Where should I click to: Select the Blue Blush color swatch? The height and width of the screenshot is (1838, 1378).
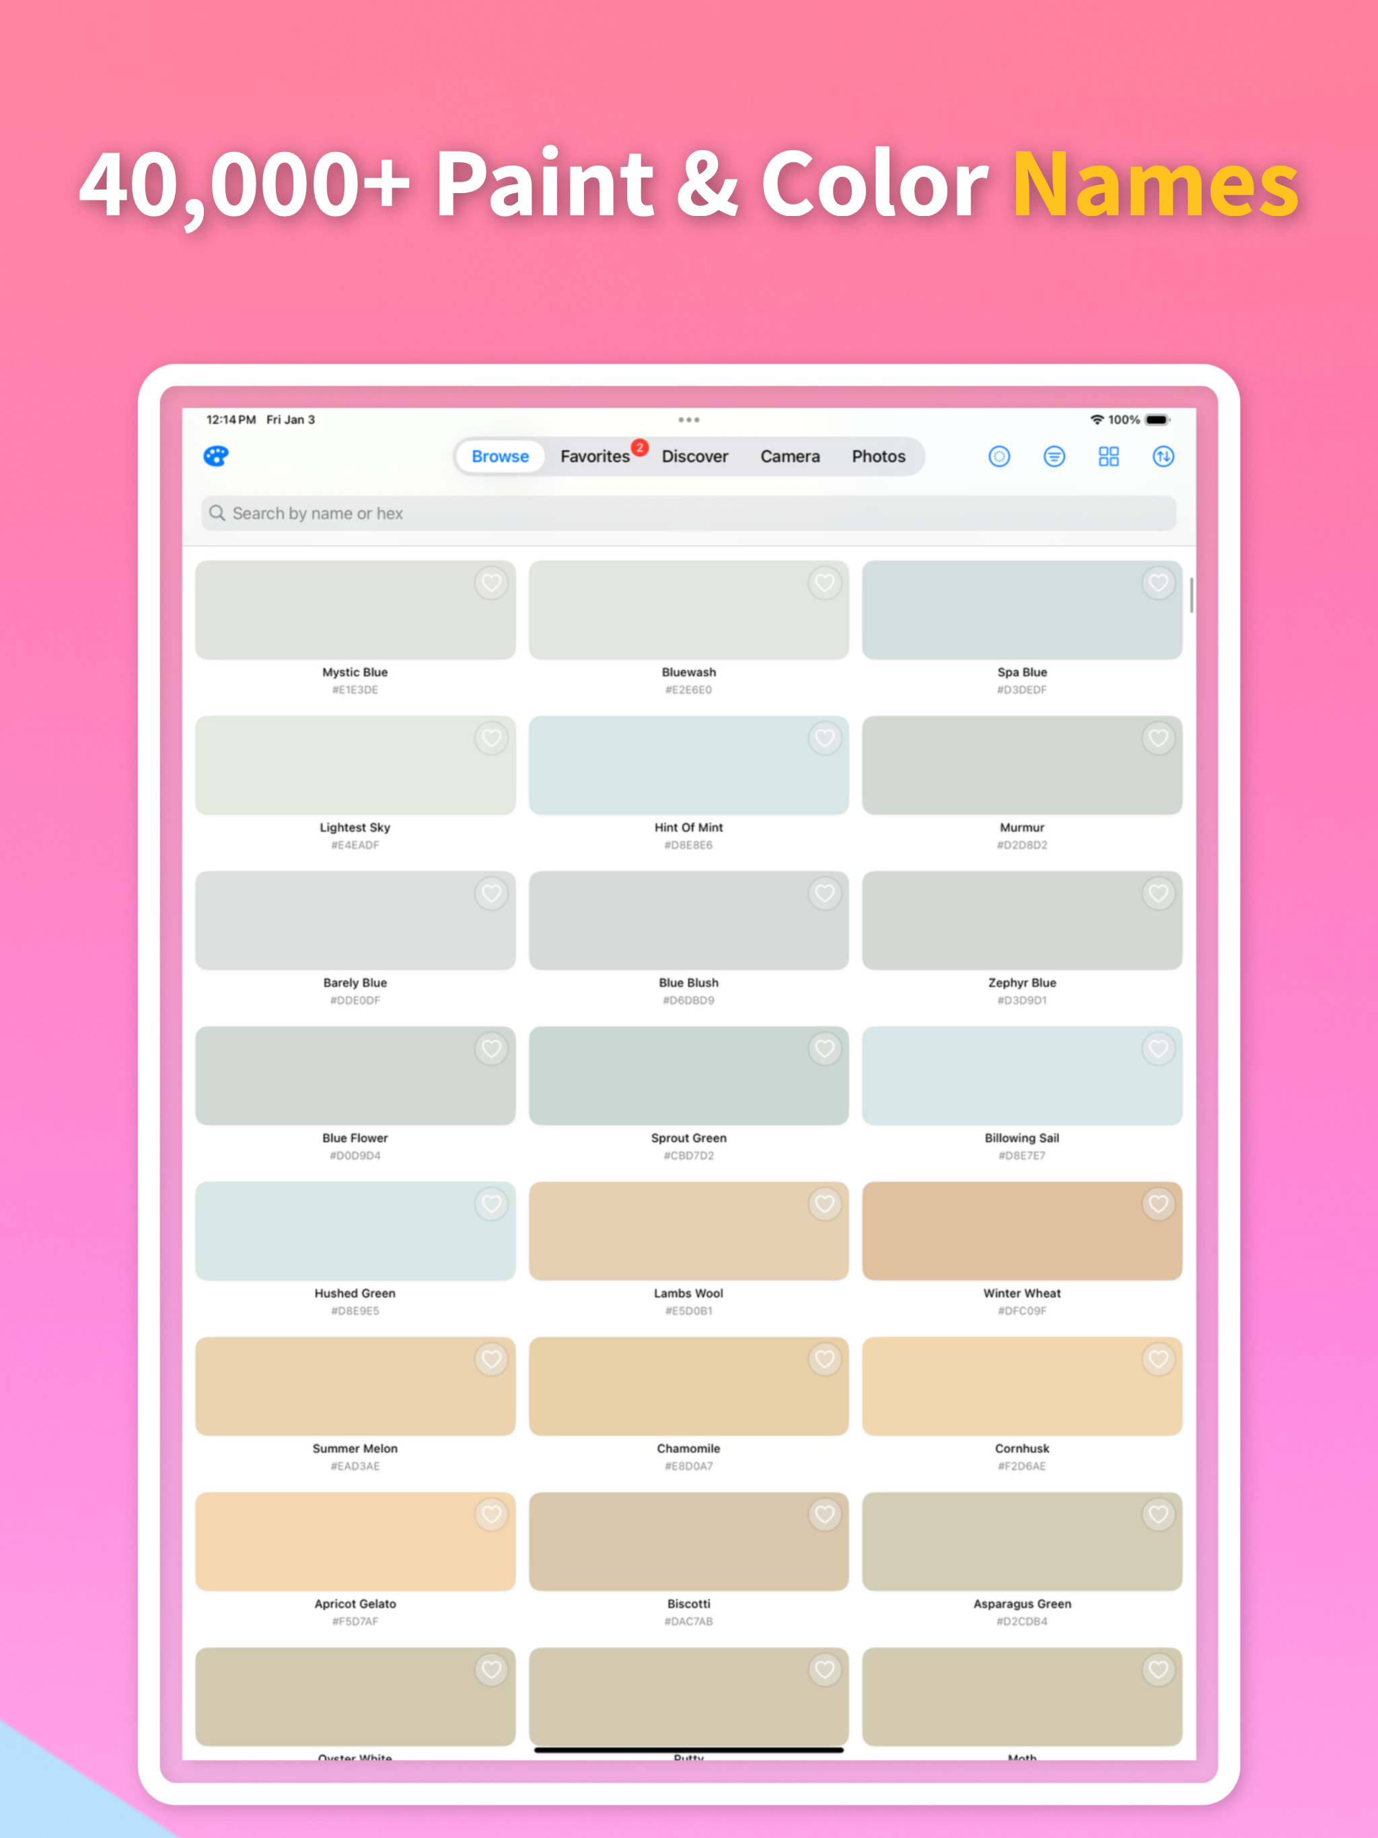click(689, 920)
